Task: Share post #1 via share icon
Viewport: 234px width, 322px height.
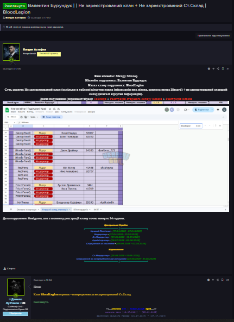Action: tap(218, 69)
